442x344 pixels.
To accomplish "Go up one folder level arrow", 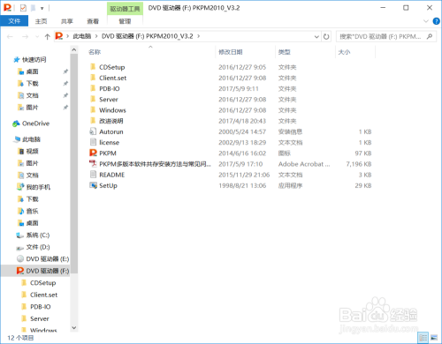I will (x=47, y=36).
